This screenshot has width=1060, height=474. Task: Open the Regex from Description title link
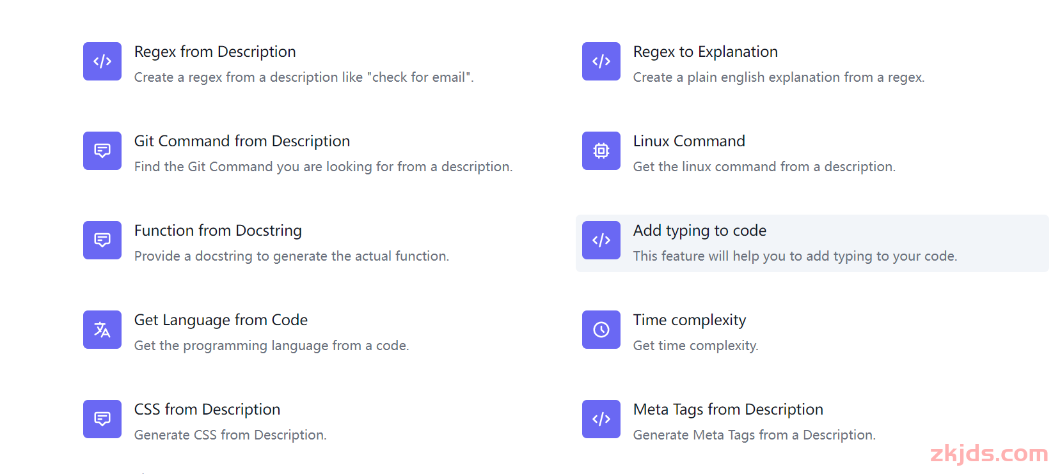[x=215, y=52]
